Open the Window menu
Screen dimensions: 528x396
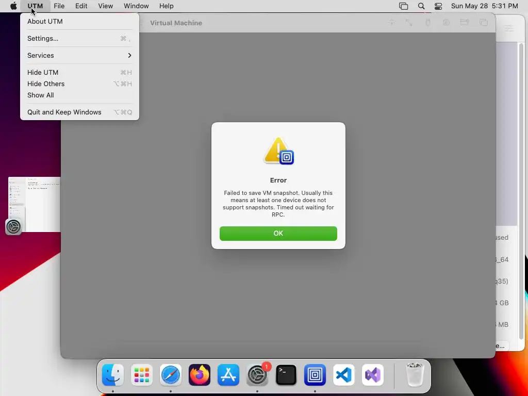pos(136,6)
